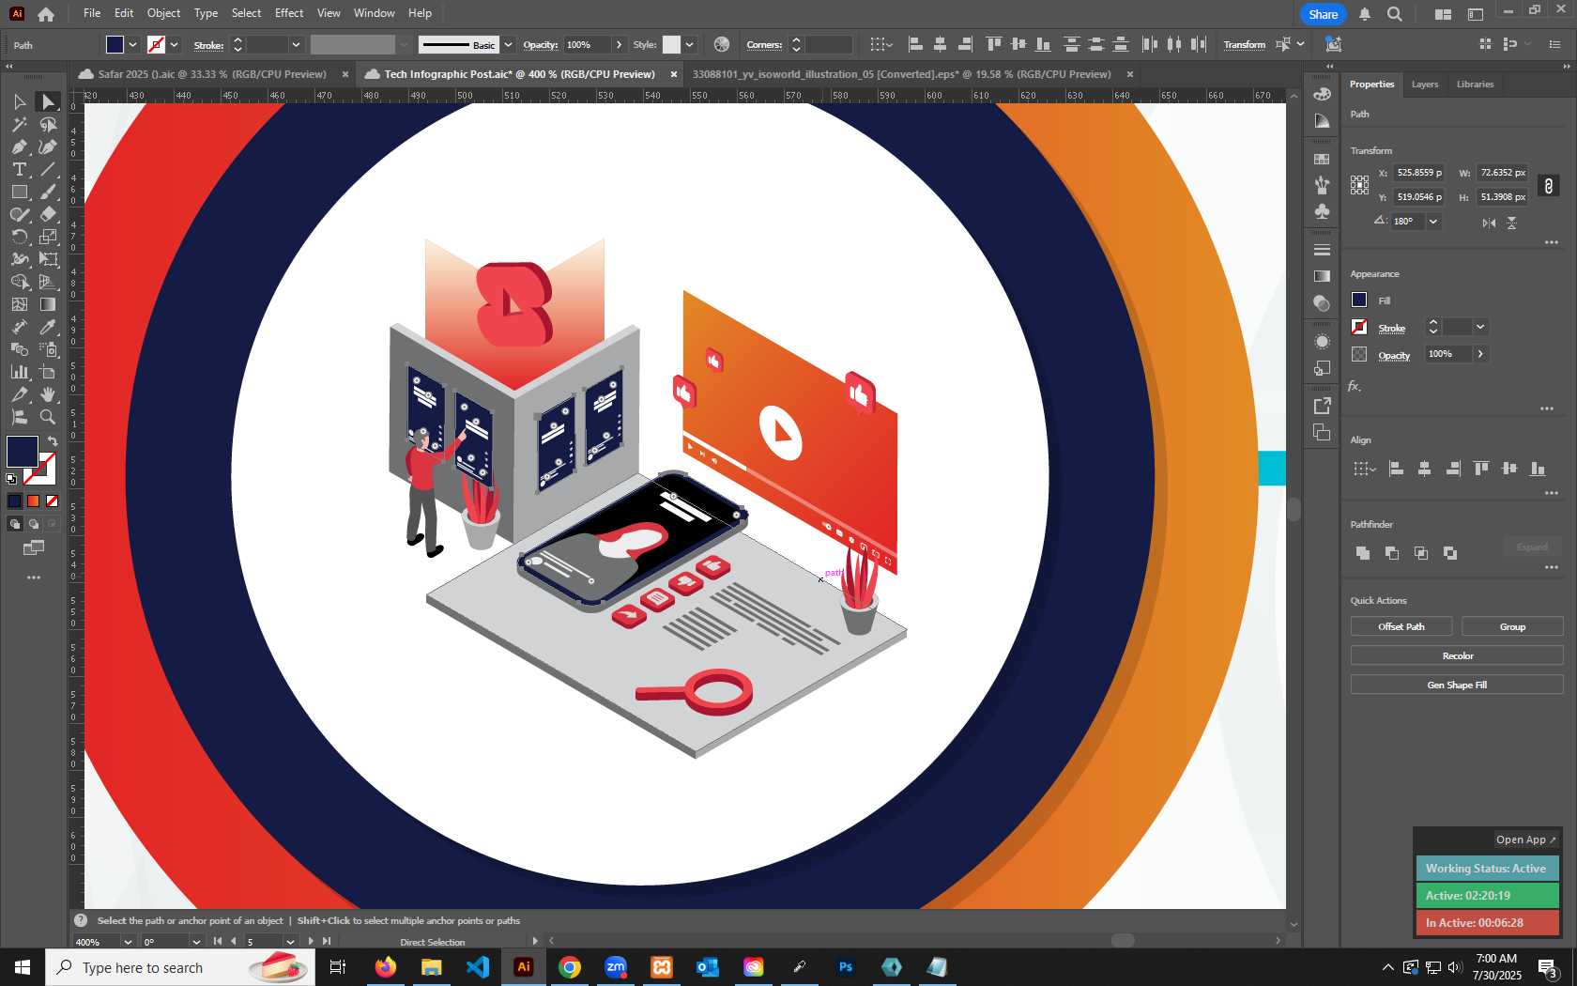Open the Color panel palette icon
The height and width of the screenshot is (986, 1577).
click(x=1322, y=94)
